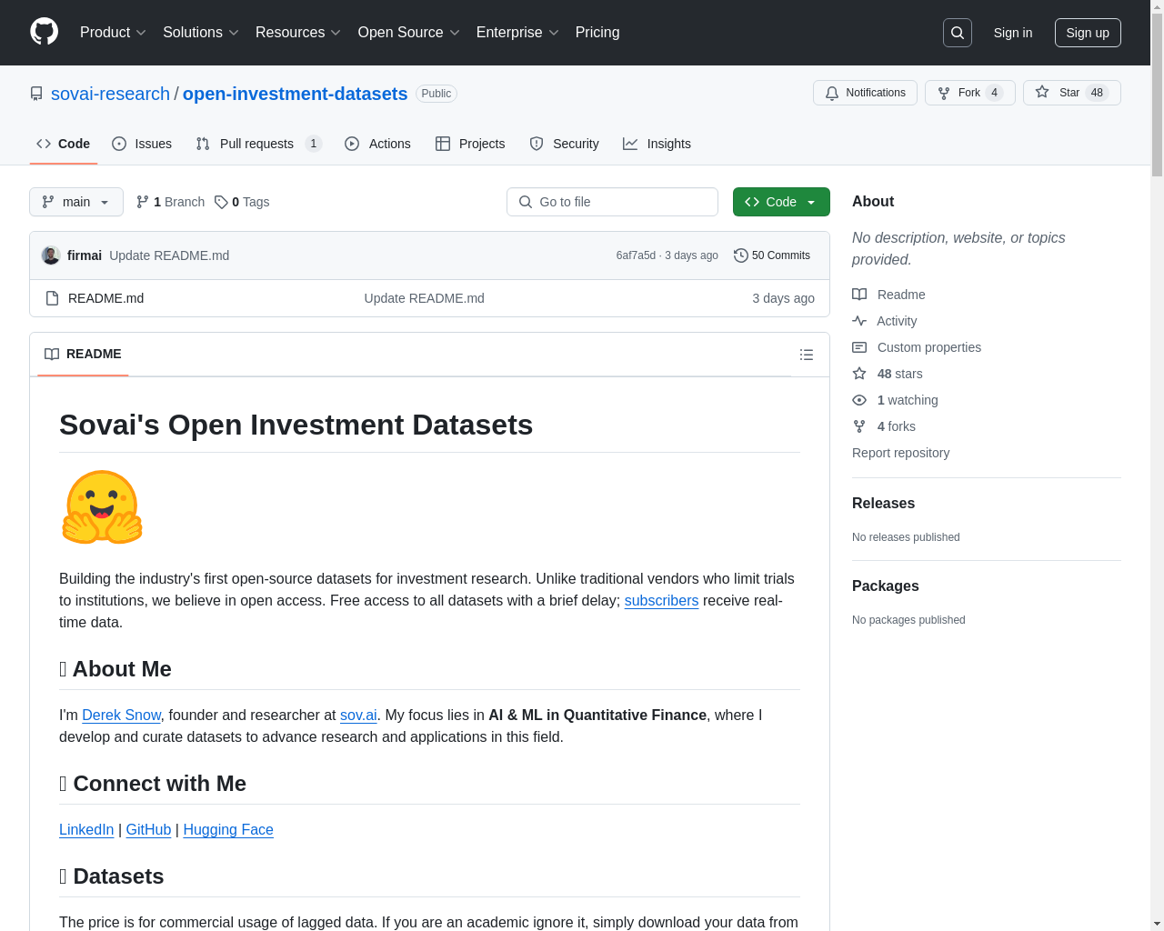Expand the Product menu
1164x931 pixels.
point(113,33)
